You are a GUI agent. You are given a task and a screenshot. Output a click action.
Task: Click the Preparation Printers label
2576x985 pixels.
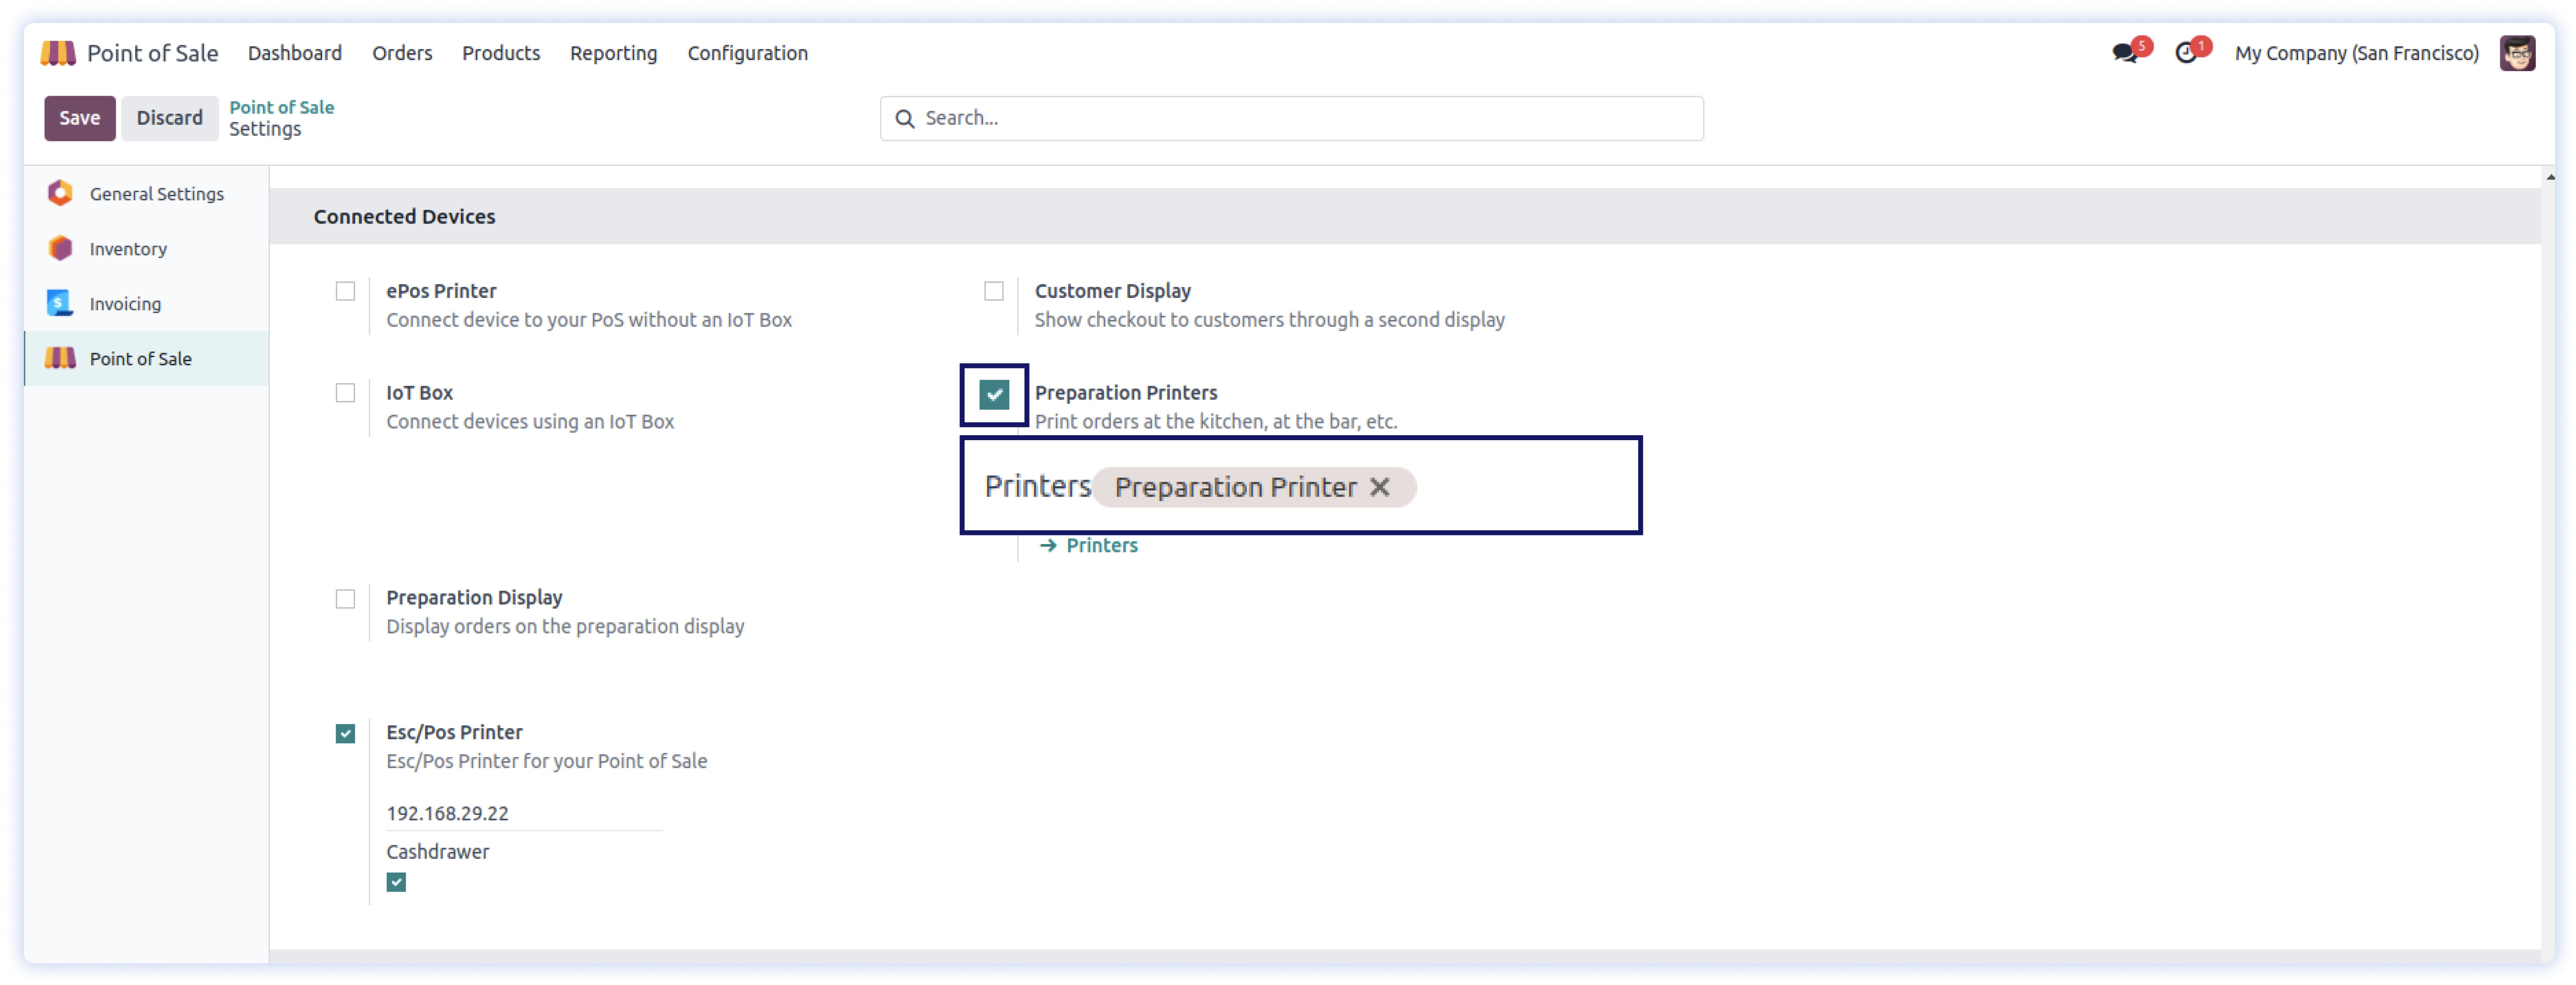coord(1126,393)
